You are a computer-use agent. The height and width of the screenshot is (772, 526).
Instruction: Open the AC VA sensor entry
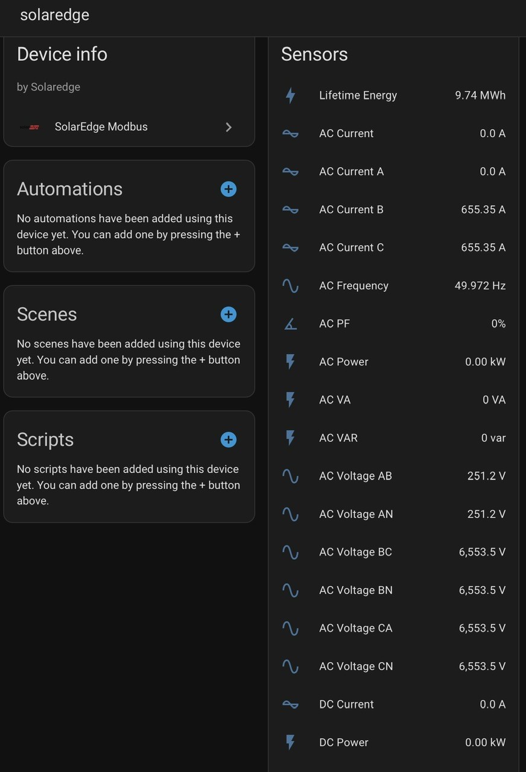394,400
